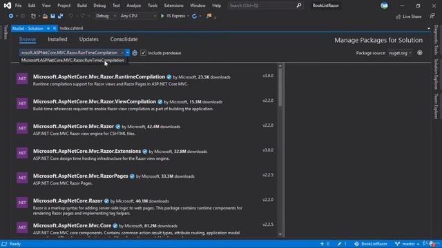This screenshot has height=248, width=442.
Task: Click the New Project toolbar icon
Action: (33, 16)
